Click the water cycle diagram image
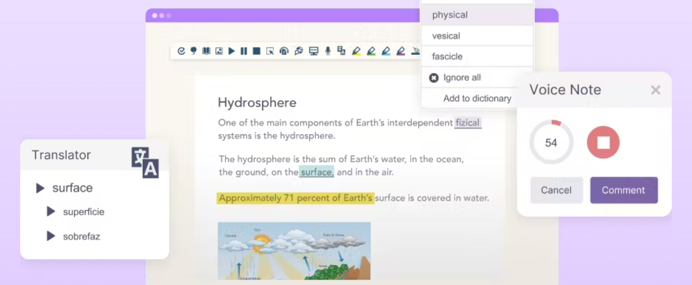Screen dimensions: 692x285 pos(294,251)
